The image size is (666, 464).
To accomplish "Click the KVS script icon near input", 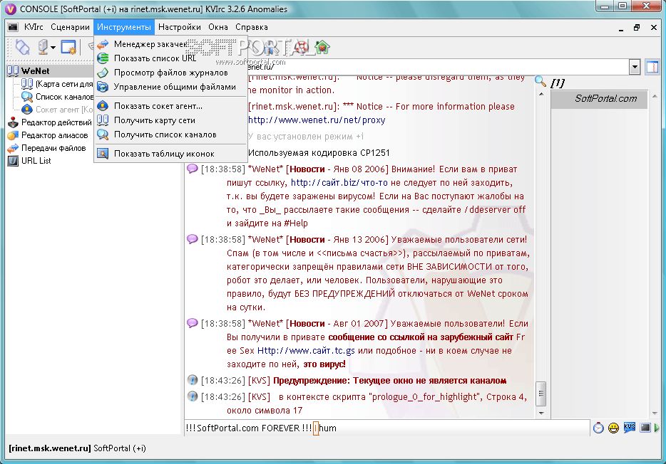I will pyautogui.click(x=630, y=427).
